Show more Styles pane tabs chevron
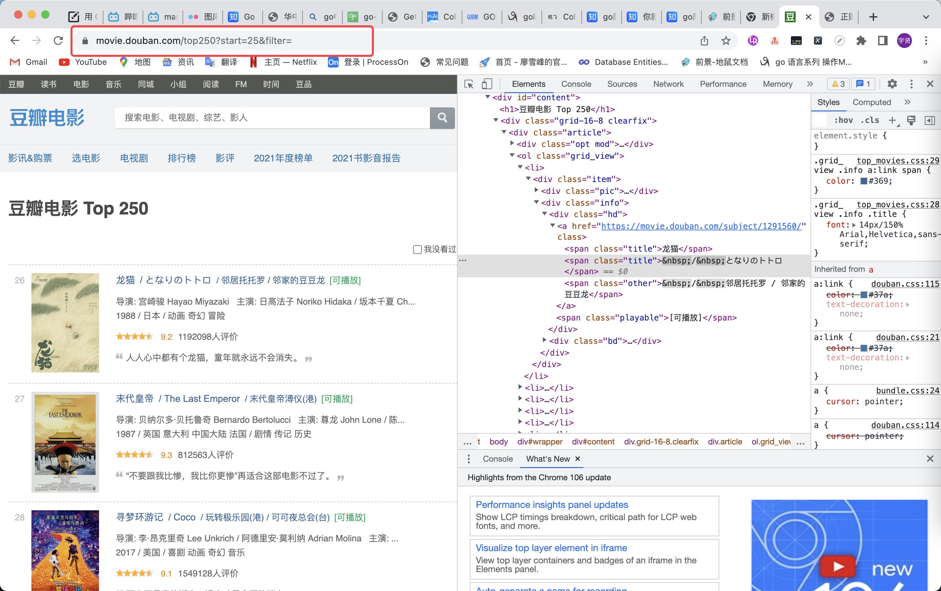This screenshot has height=591, width=941. (x=908, y=102)
